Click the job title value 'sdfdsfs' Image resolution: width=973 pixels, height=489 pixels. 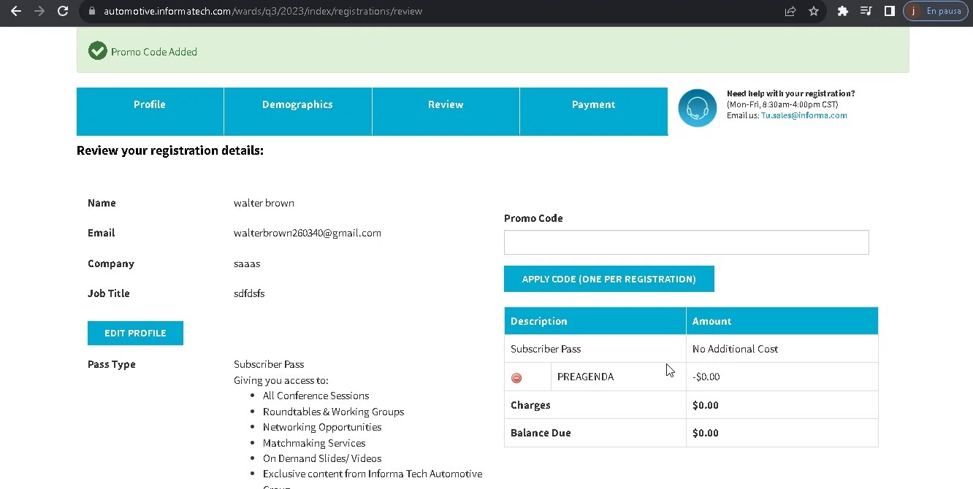(249, 293)
